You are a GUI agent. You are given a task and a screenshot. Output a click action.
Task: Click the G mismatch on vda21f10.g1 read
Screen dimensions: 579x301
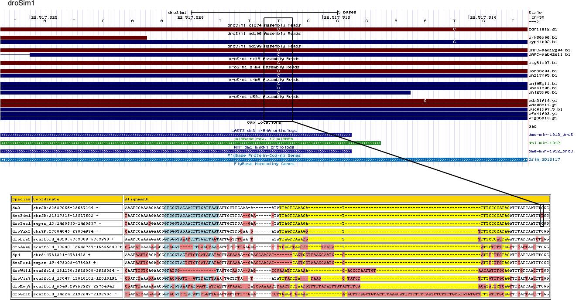click(425, 101)
